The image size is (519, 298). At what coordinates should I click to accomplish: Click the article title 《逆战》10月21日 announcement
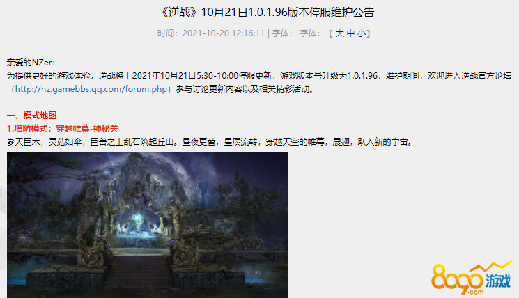coord(267,13)
